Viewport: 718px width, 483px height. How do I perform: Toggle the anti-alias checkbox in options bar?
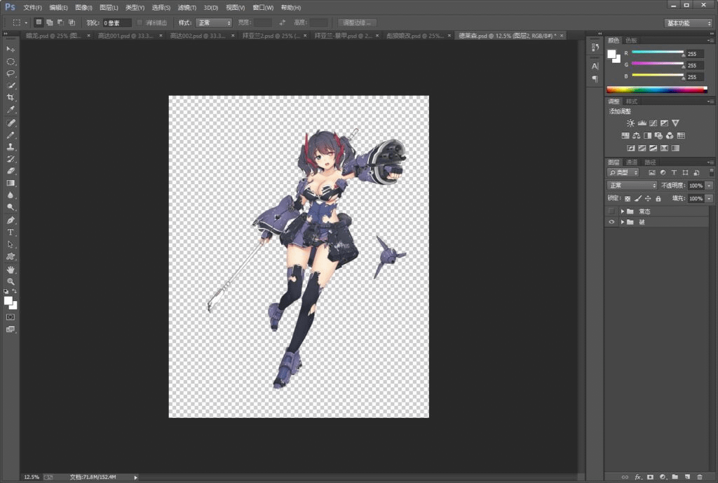[140, 22]
